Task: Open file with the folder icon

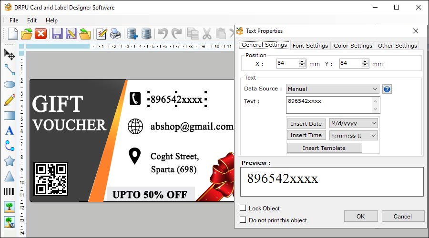Action: pos(27,34)
